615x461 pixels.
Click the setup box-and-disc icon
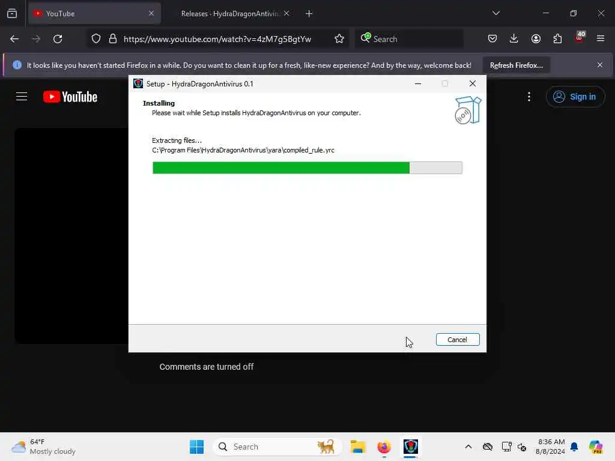pos(467,110)
